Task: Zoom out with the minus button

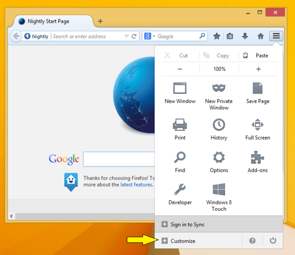Action: [x=180, y=69]
